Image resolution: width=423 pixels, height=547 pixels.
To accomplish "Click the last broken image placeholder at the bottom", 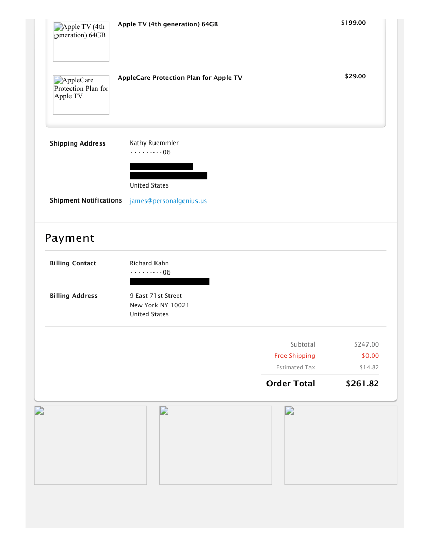I will (x=341, y=445).
